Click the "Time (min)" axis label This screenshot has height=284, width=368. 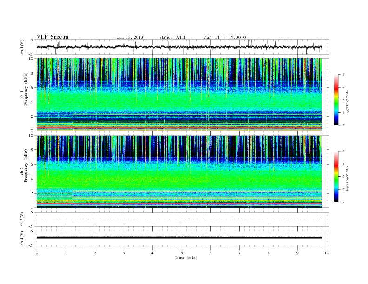[186, 258]
